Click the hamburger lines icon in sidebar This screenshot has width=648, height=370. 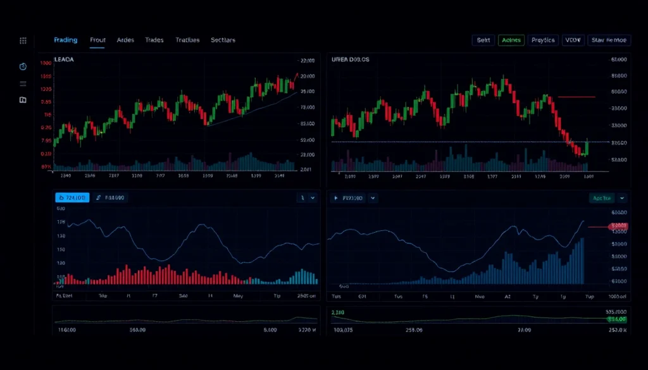[23, 83]
